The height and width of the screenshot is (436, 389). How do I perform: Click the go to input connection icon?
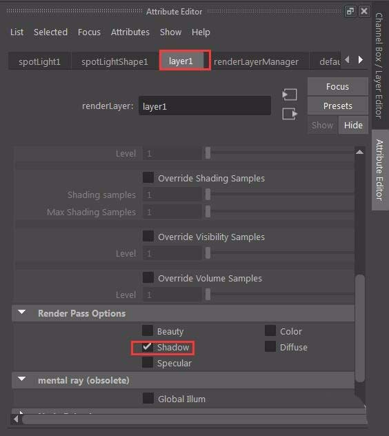290,95
